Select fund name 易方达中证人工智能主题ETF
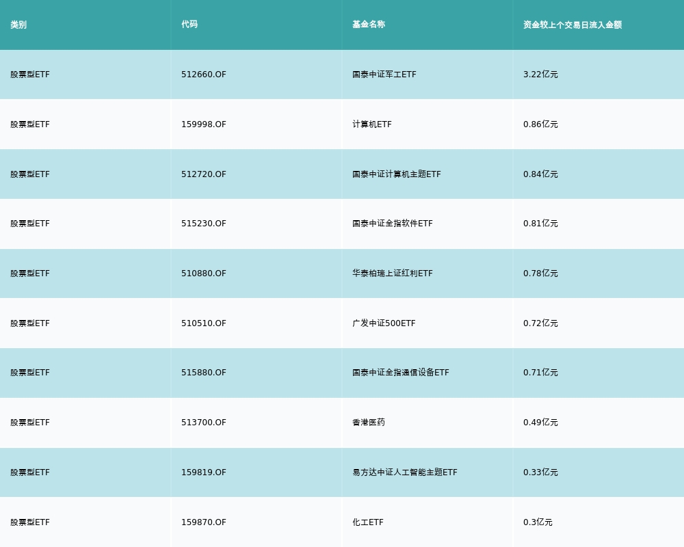Image resolution: width=684 pixels, height=547 pixels. pyautogui.click(x=405, y=472)
